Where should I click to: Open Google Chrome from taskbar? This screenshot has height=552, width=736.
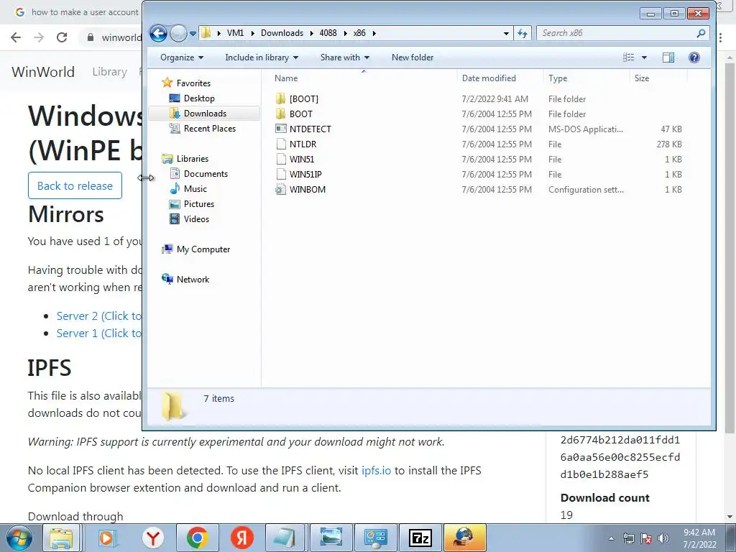point(198,538)
